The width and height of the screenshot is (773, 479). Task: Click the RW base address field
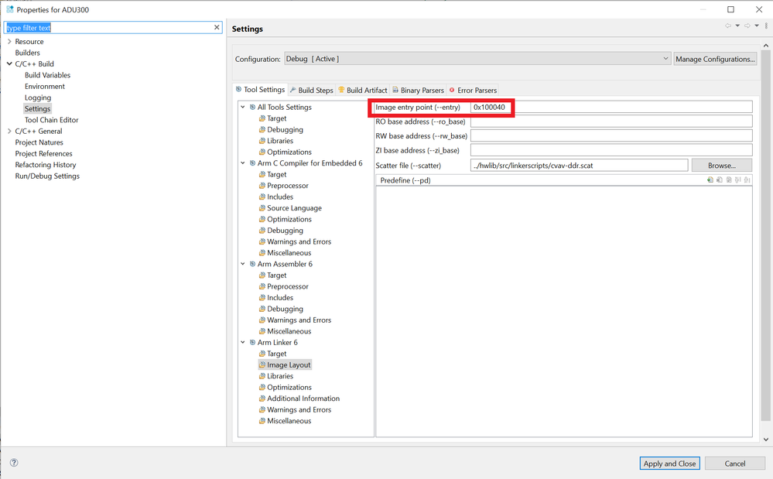(x=611, y=135)
